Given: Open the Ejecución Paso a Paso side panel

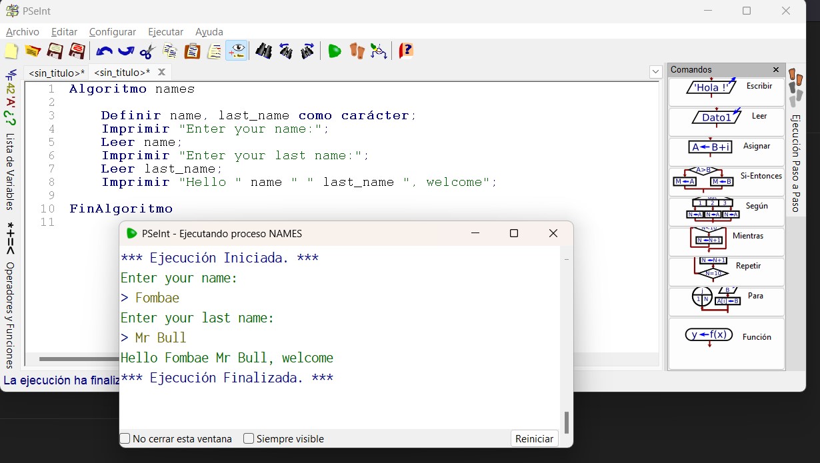Looking at the screenshot, I should coord(795,140).
